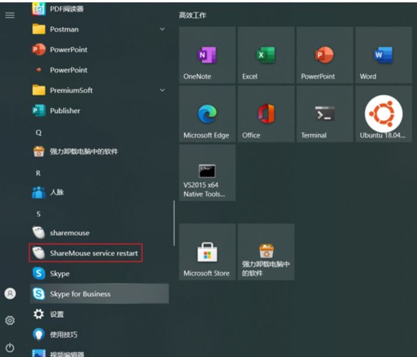Open the Start menu hamburger expand icon

click(x=10, y=15)
